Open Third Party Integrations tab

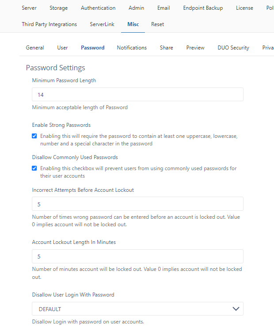(49, 24)
